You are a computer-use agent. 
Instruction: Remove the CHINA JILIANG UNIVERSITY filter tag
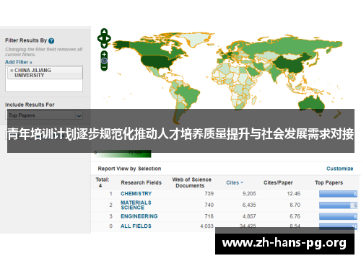[x=12, y=71]
